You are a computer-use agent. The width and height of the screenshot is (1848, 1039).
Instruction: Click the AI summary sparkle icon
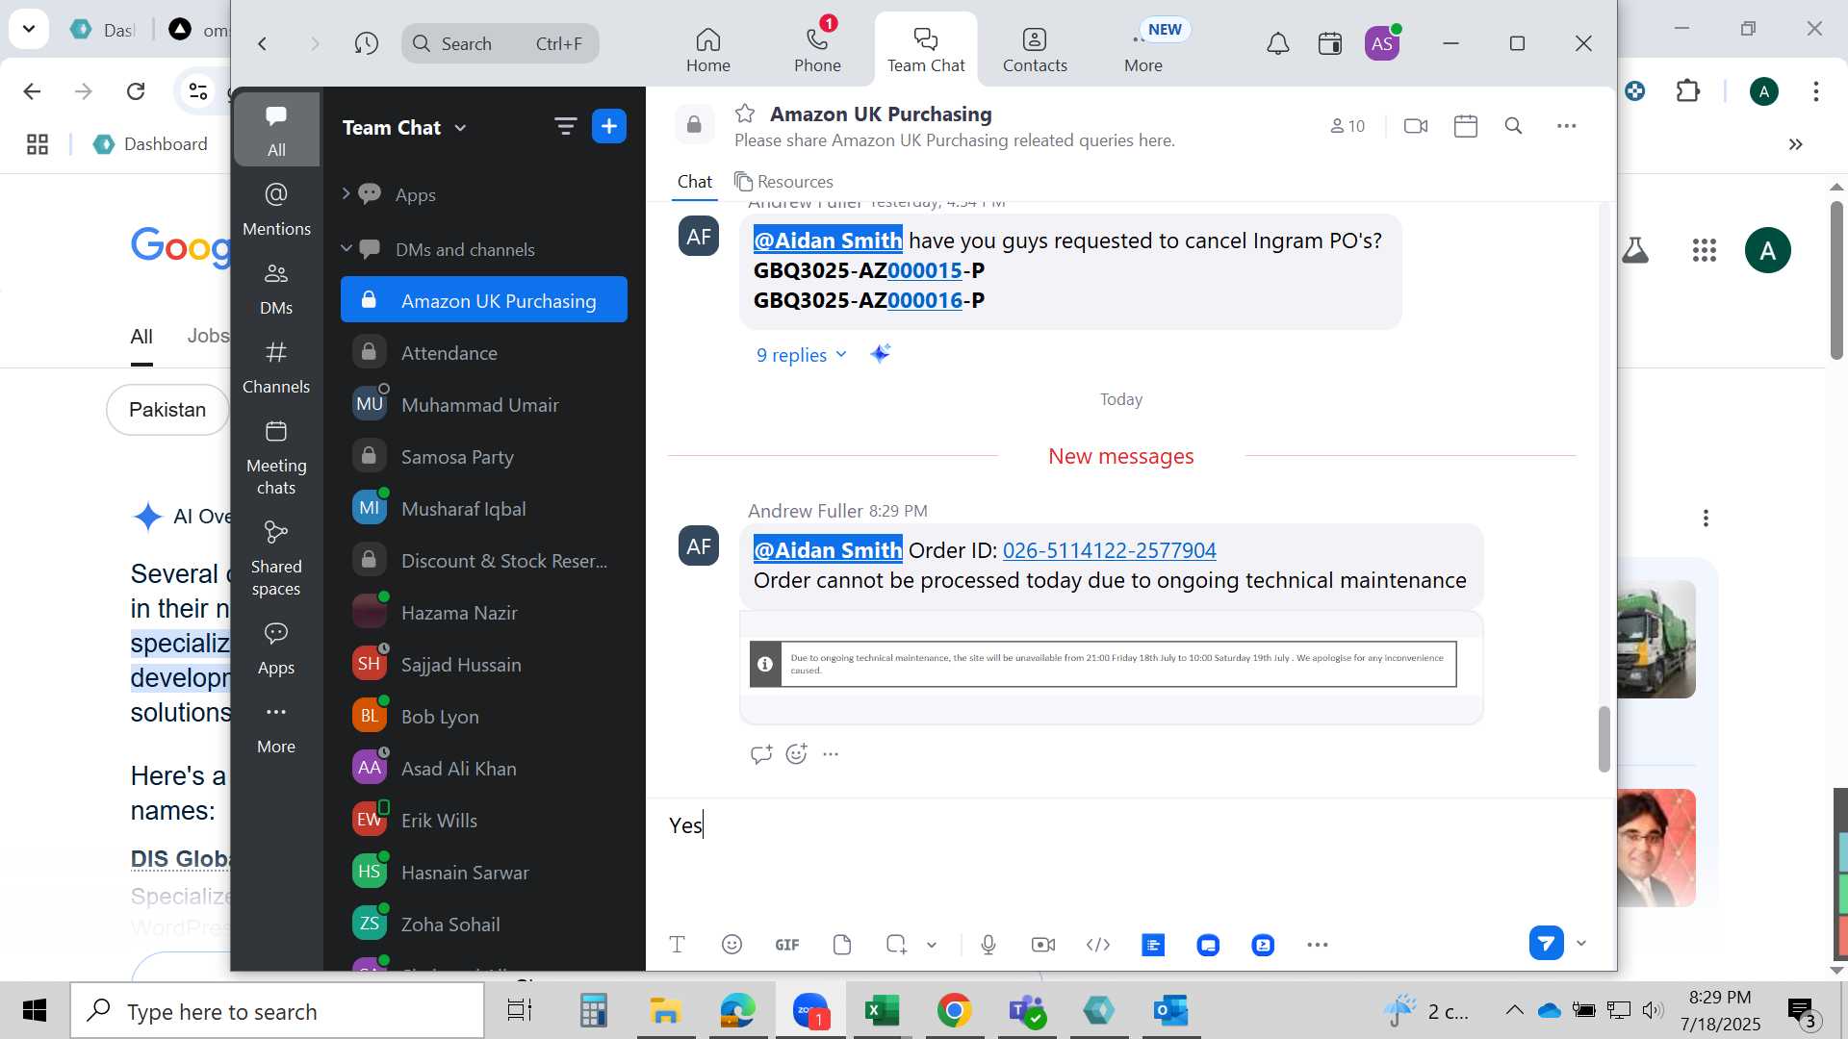click(x=880, y=353)
